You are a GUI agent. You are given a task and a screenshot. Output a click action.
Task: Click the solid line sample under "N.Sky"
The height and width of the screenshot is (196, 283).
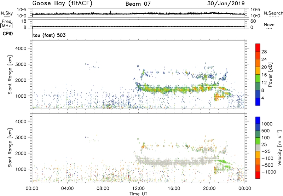(7, 17)
